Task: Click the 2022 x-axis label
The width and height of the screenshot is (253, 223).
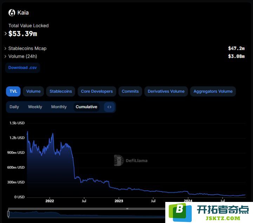Action: (x=49, y=201)
